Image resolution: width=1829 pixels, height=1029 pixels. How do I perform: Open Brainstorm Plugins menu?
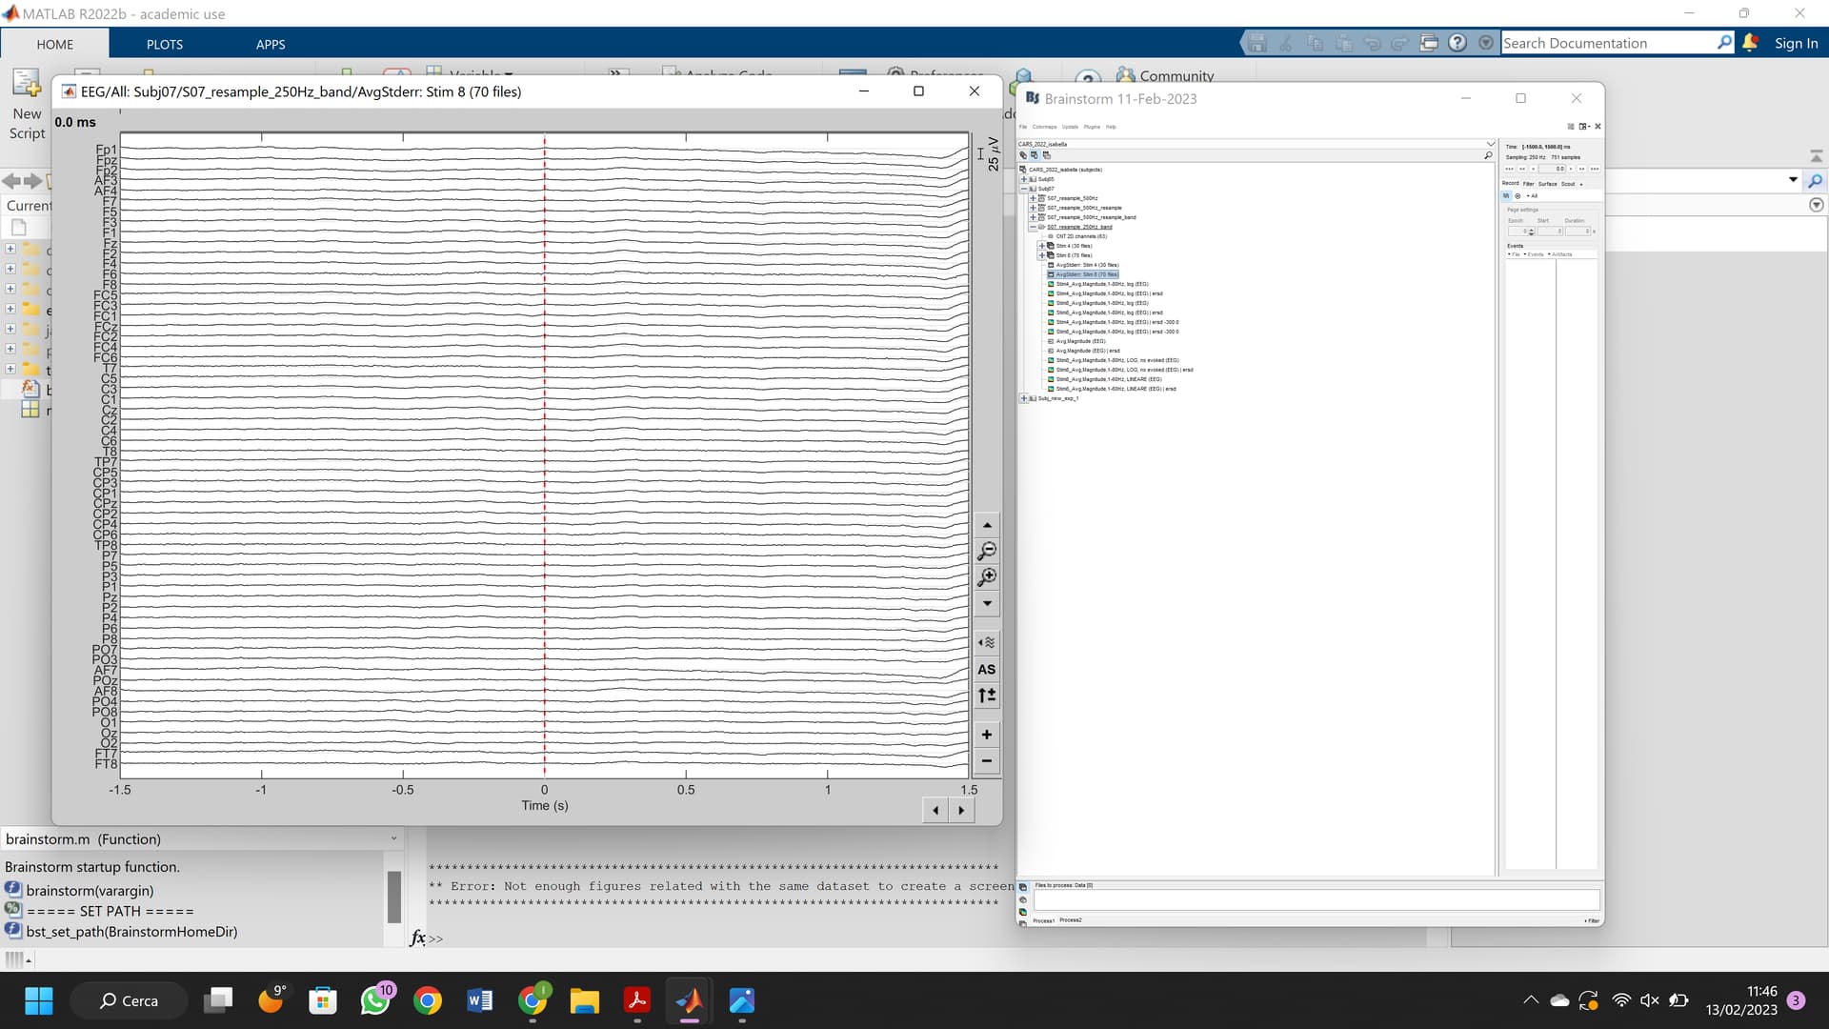(1092, 127)
